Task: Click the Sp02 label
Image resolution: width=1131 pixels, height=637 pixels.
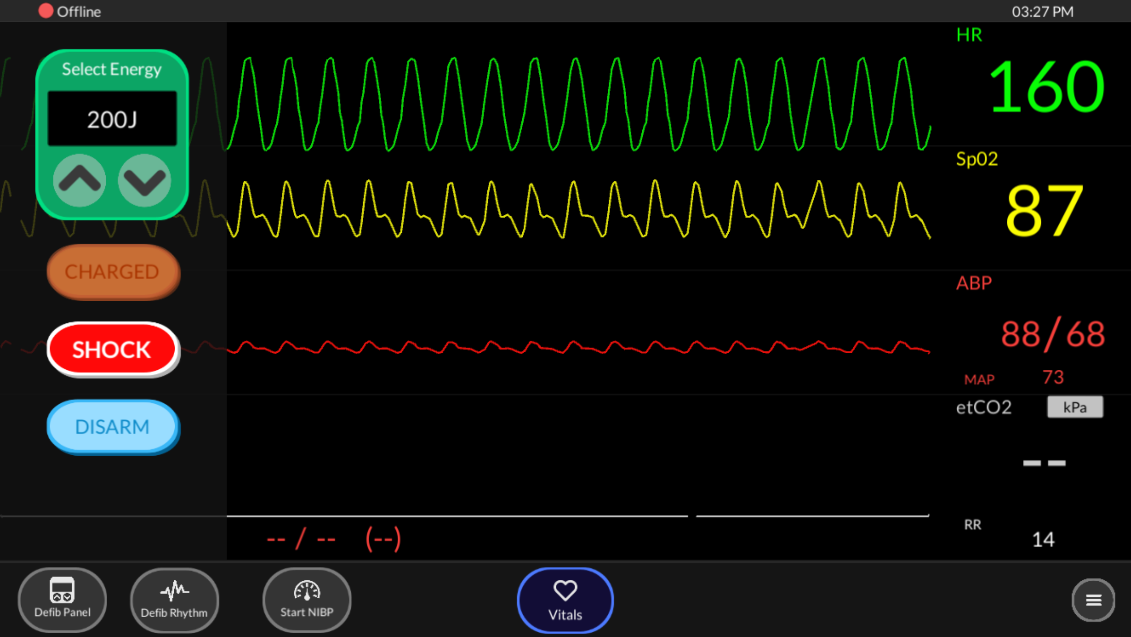Action: (x=977, y=159)
